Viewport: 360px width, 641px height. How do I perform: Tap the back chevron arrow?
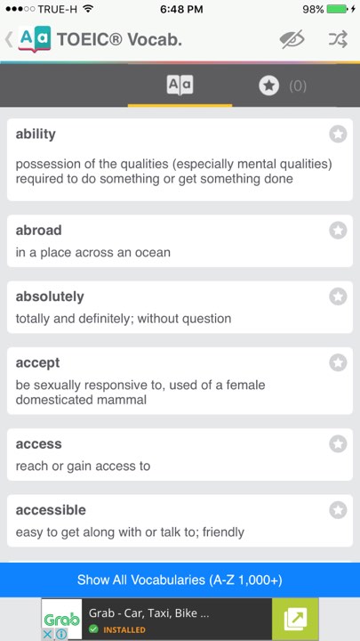click(8, 39)
